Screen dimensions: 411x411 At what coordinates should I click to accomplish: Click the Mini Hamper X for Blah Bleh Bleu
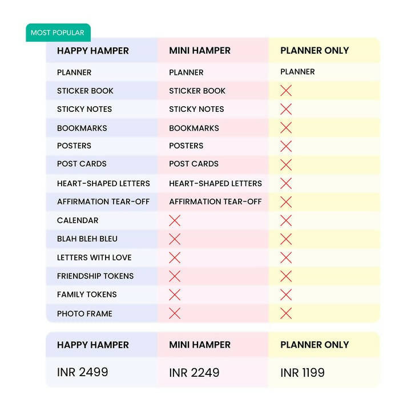point(175,239)
